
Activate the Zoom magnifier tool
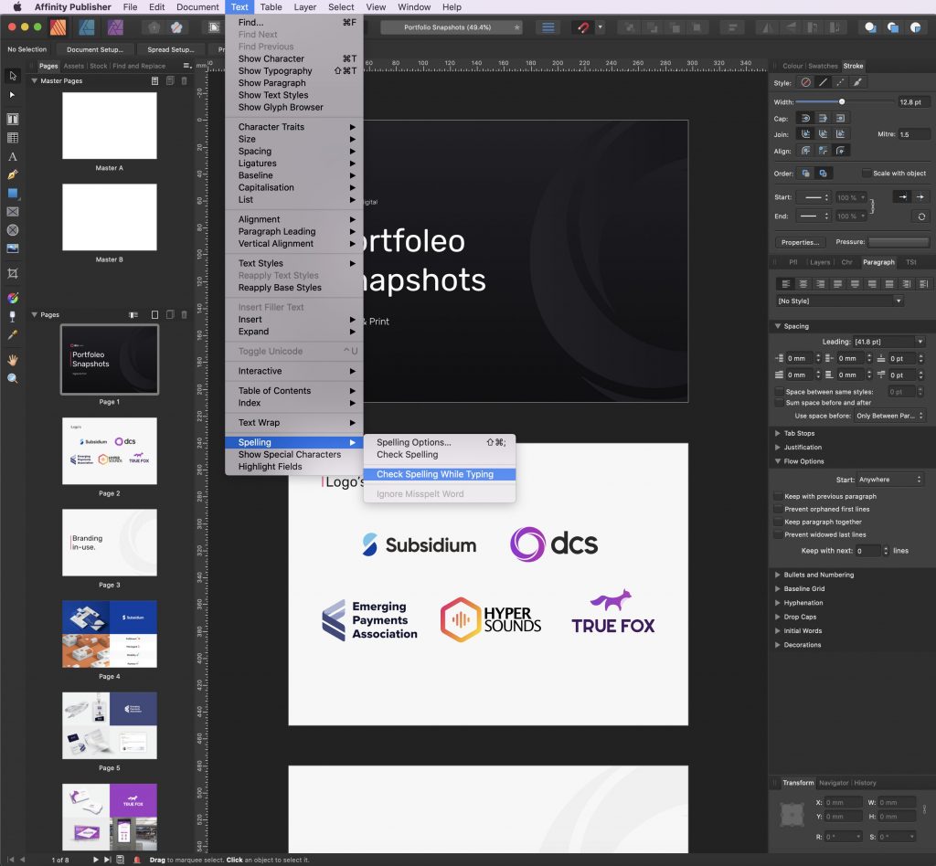pyautogui.click(x=13, y=378)
